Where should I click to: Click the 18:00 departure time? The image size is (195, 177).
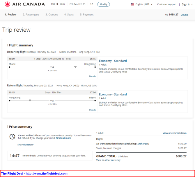12,59
